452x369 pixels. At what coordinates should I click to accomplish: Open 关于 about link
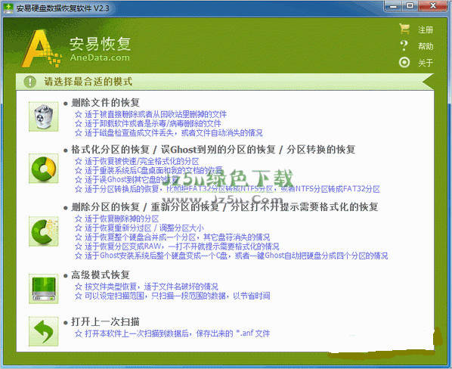(426, 63)
